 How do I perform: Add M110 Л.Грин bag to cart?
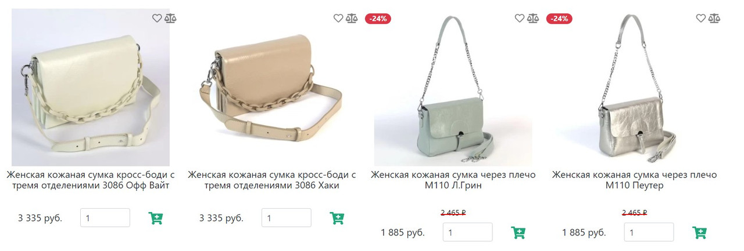coord(518,232)
